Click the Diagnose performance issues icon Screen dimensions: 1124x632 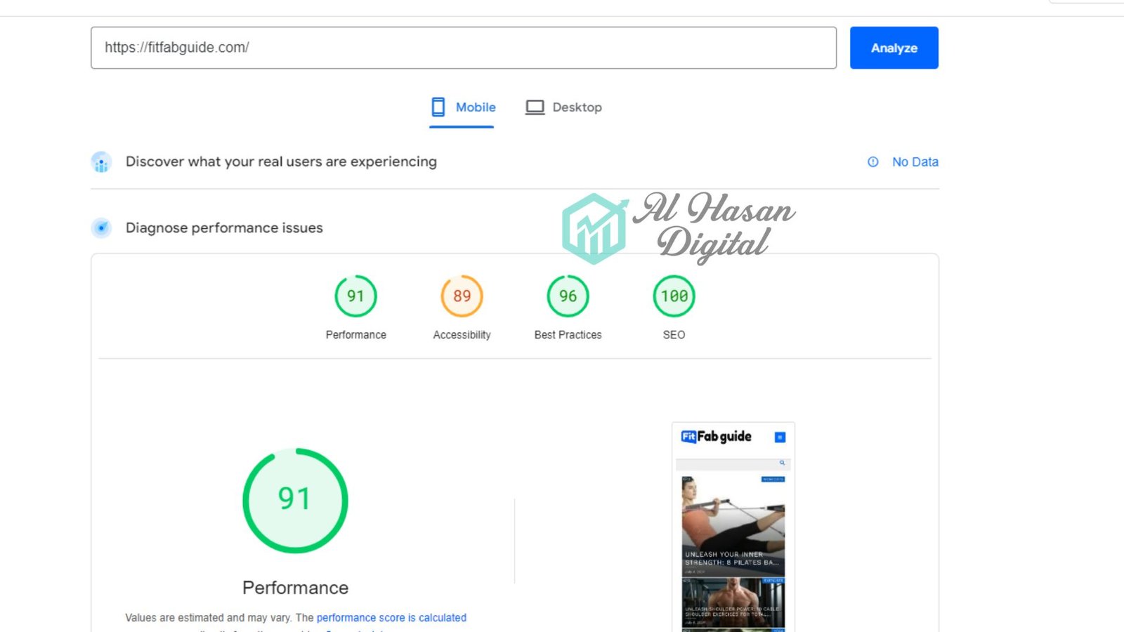coord(101,228)
